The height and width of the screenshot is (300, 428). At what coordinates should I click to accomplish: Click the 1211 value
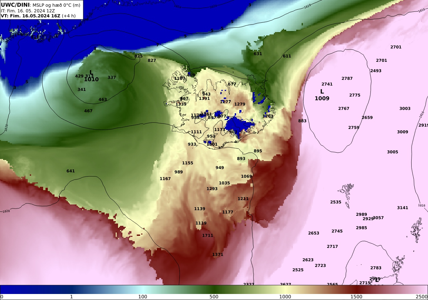(243, 199)
